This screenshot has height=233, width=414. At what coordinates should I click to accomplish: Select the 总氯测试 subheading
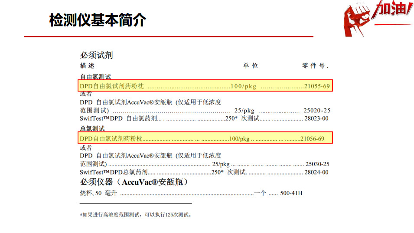[x=92, y=129]
